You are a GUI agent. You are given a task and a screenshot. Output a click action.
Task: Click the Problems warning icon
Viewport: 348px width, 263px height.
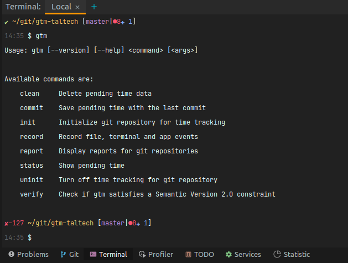(11, 254)
